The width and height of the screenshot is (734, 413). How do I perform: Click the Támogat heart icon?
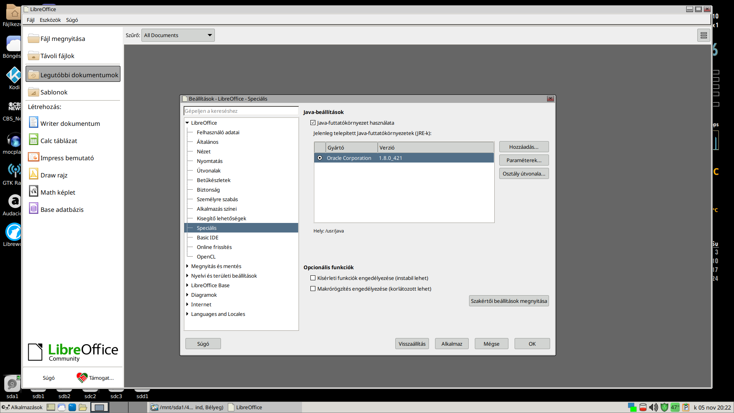82,377
